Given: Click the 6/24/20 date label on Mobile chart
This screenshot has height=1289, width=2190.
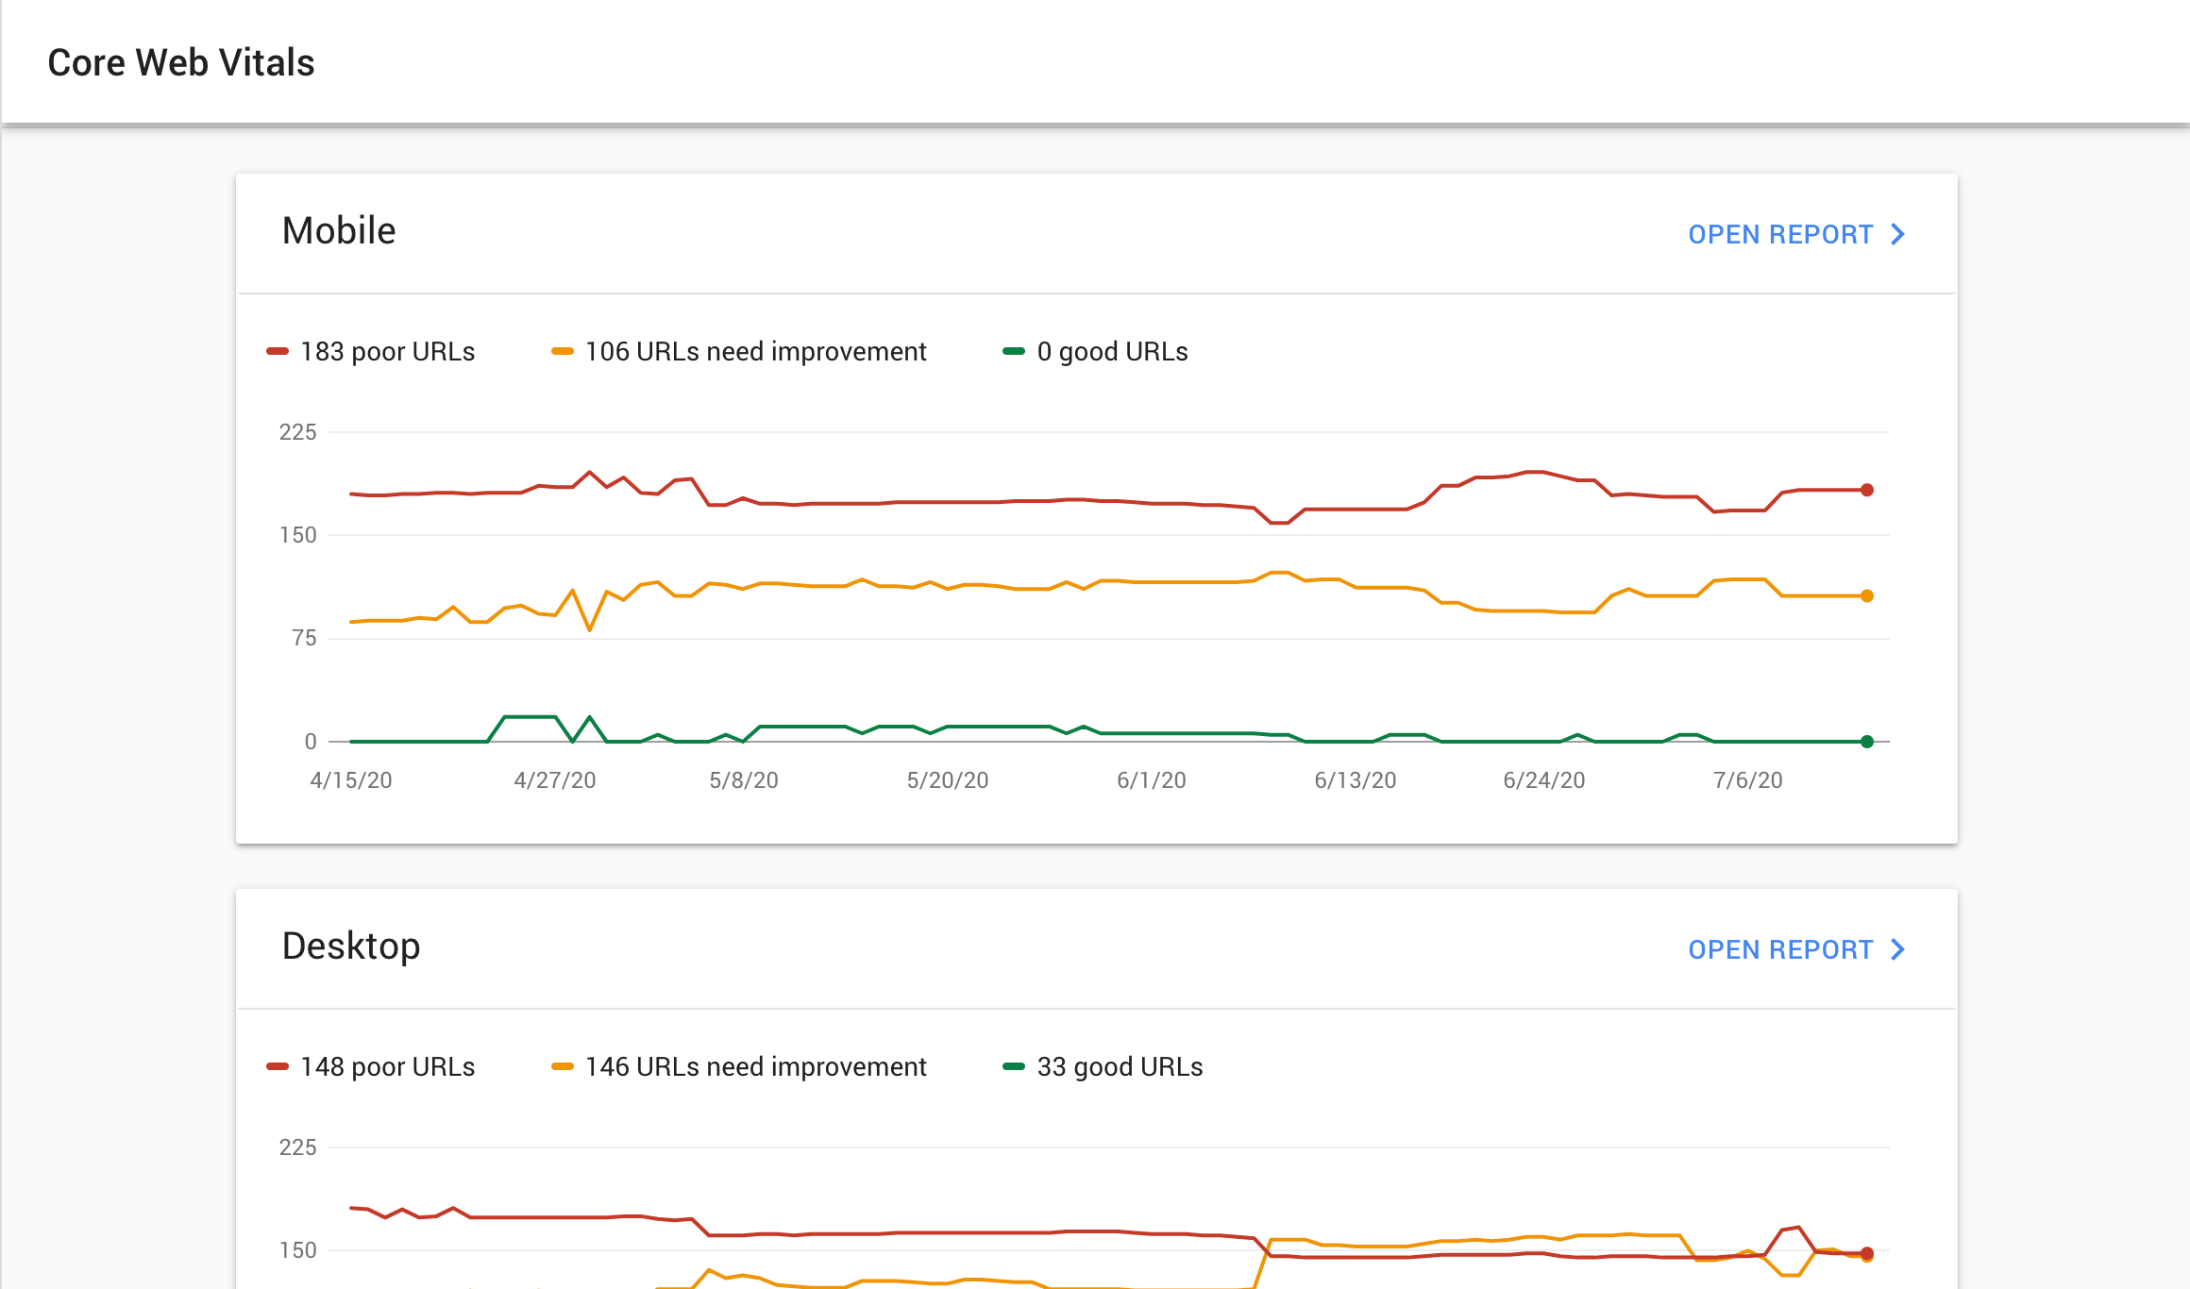Looking at the screenshot, I should click(x=1544, y=780).
